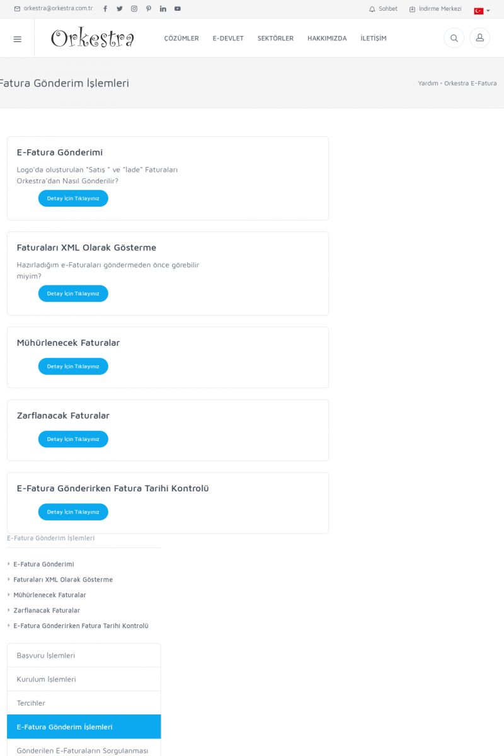Open the Sohbet chat link

coord(384,9)
